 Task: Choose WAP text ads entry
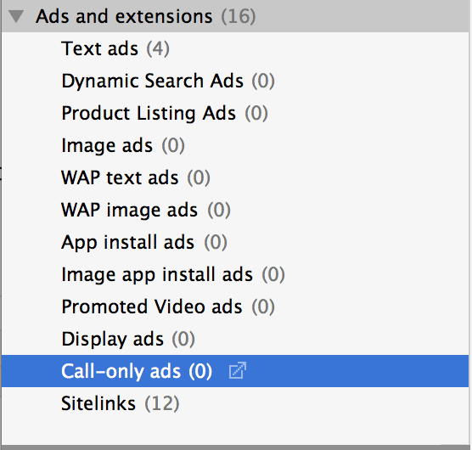click(x=136, y=177)
